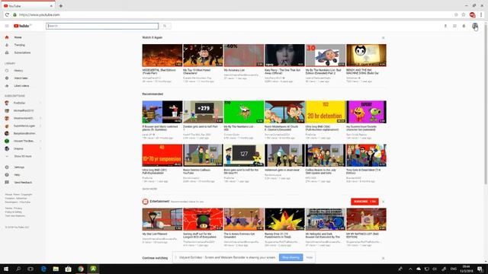The image size is (488, 274).
Task: Open the upload video icon
Action: click(445, 26)
